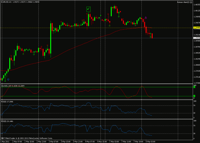Click the 1.37610 price axis label
Image resolution: width=200 pixels, height=143 pixels.
tap(197, 77)
